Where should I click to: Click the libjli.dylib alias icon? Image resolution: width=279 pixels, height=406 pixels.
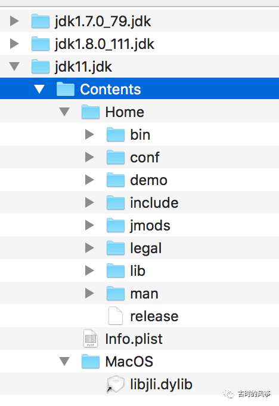tap(116, 385)
